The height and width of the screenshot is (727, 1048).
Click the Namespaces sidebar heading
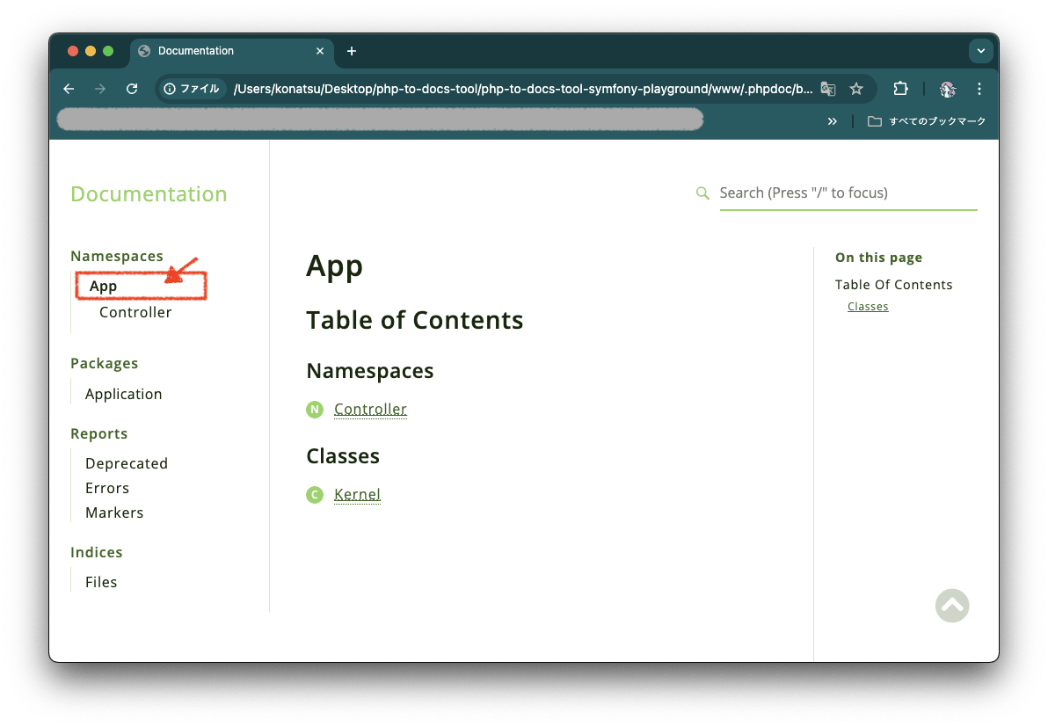pos(117,257)
